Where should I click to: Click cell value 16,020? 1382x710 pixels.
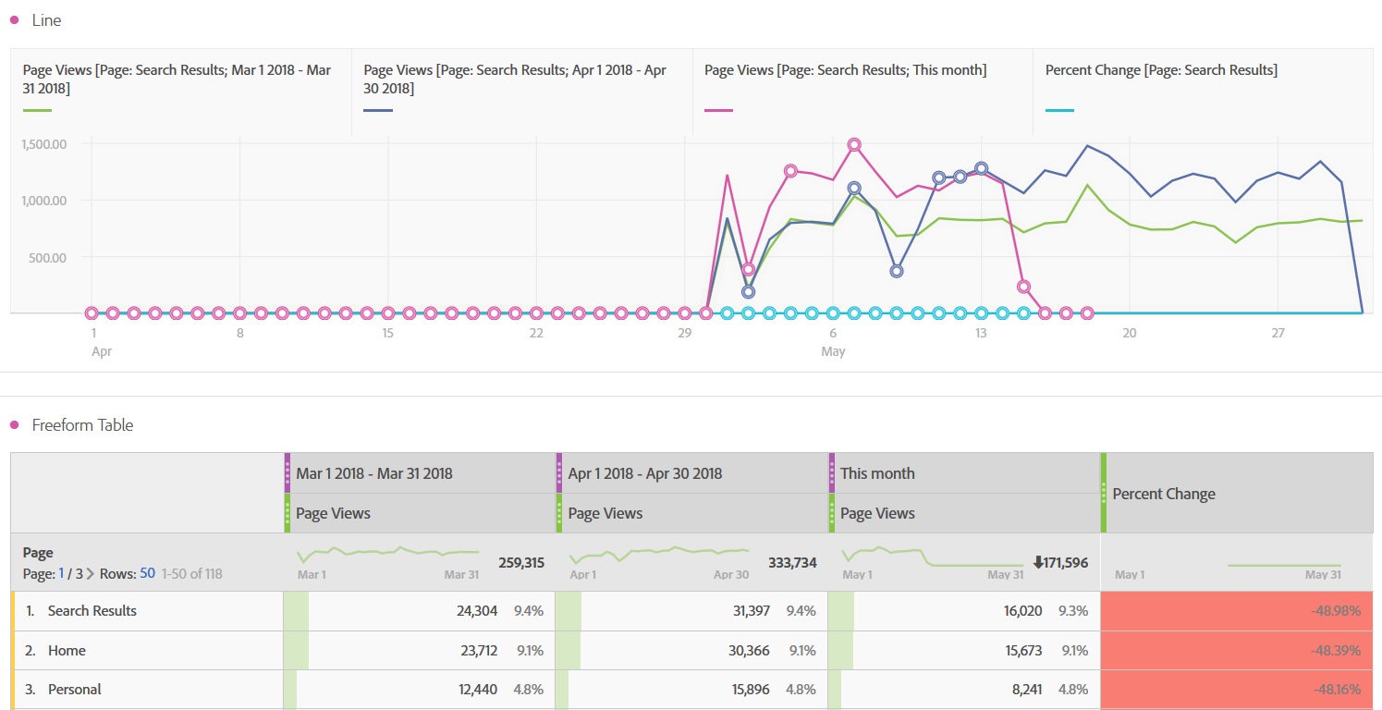(x=1023, y=611)
